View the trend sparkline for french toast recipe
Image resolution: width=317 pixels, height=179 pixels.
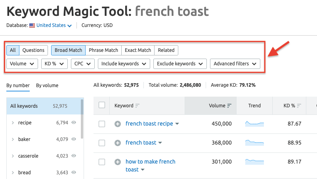tap(254, 124)
